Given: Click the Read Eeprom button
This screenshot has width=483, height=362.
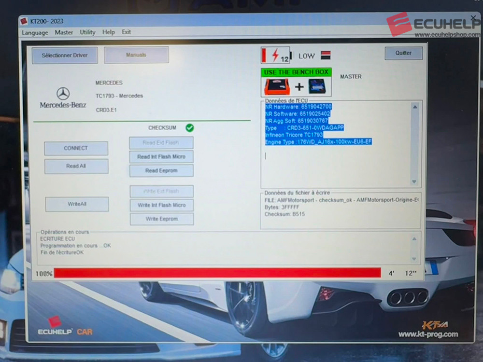Looking at the screenshot, I should pyautogui.click(x=161, y=170).
